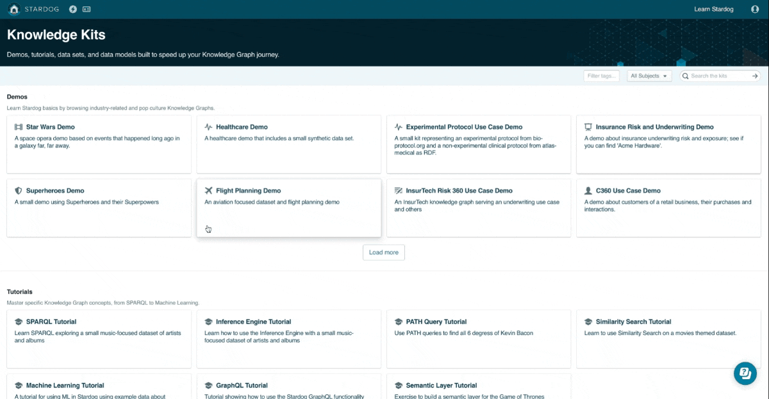Open the C360 Use Case Demo title
The width and height of the screenshot is (769, 399).
point(628,191)
